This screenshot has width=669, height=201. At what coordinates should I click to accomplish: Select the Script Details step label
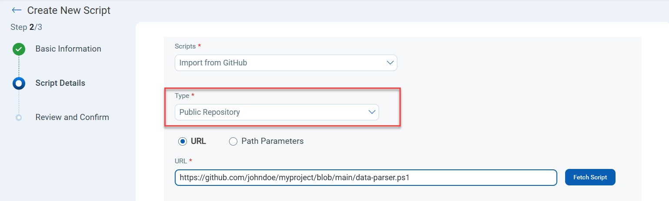point(60,83)
